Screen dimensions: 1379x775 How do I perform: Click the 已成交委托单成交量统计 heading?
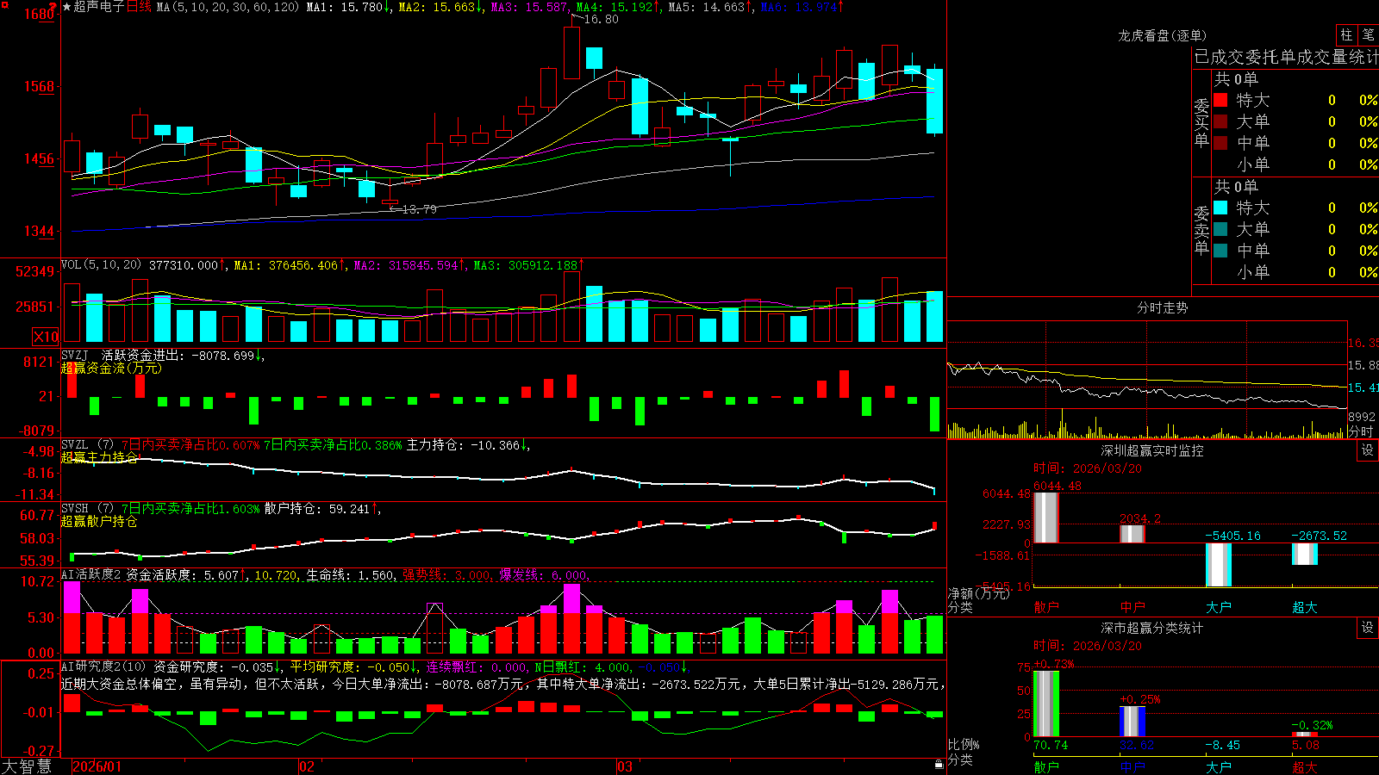coord(1286,57)
